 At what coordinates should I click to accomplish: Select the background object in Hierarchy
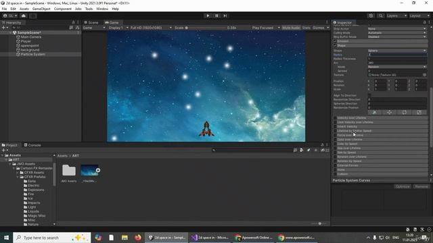[30, 50]
